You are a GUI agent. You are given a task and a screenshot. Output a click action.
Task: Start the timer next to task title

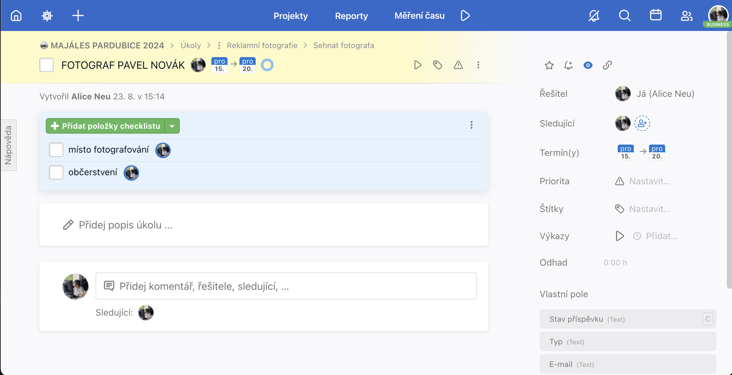pyautogui.click(x=418, y=65)
